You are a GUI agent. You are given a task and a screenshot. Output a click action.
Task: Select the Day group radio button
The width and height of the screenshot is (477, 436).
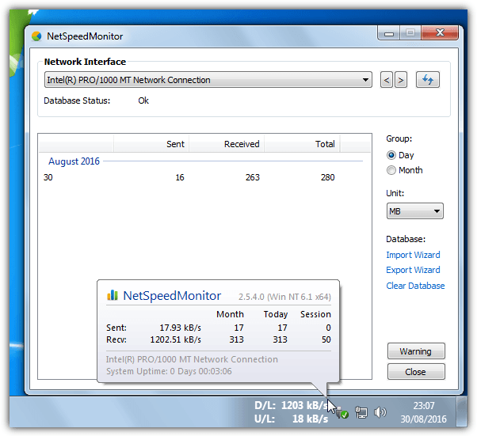pos(391,155)
